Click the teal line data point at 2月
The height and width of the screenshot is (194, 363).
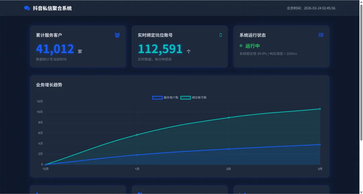pos(229,118)
